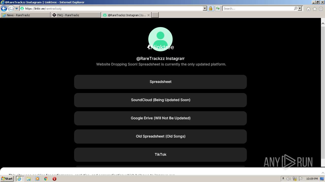The width and height of the screenshot is (325, 182).
Task: Click the Linktree profile avatar
Action: (160, 39)
